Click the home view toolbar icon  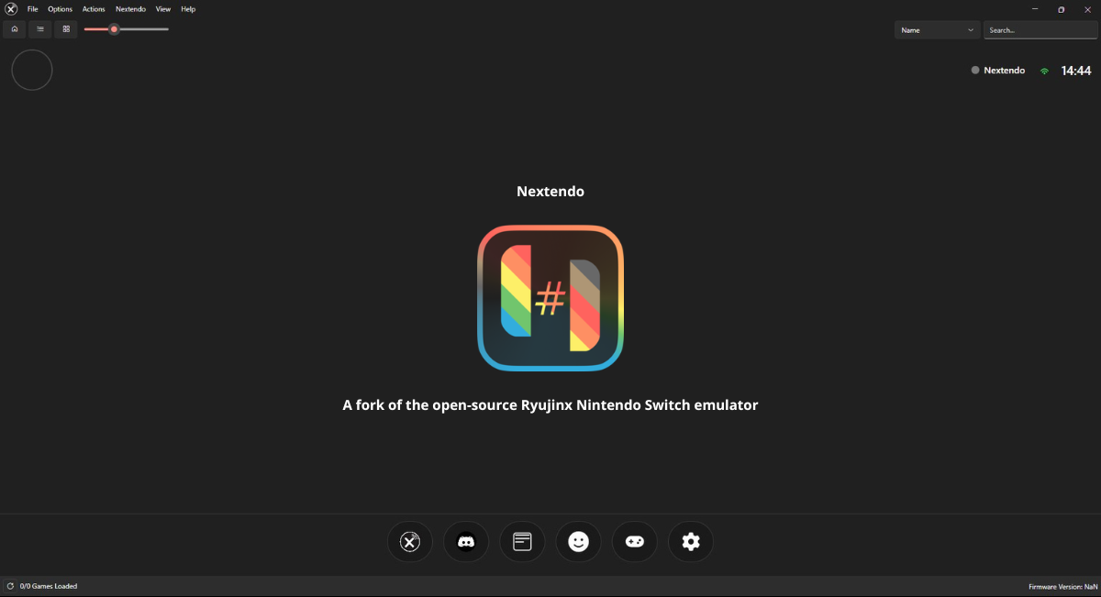tap(15, 29)
